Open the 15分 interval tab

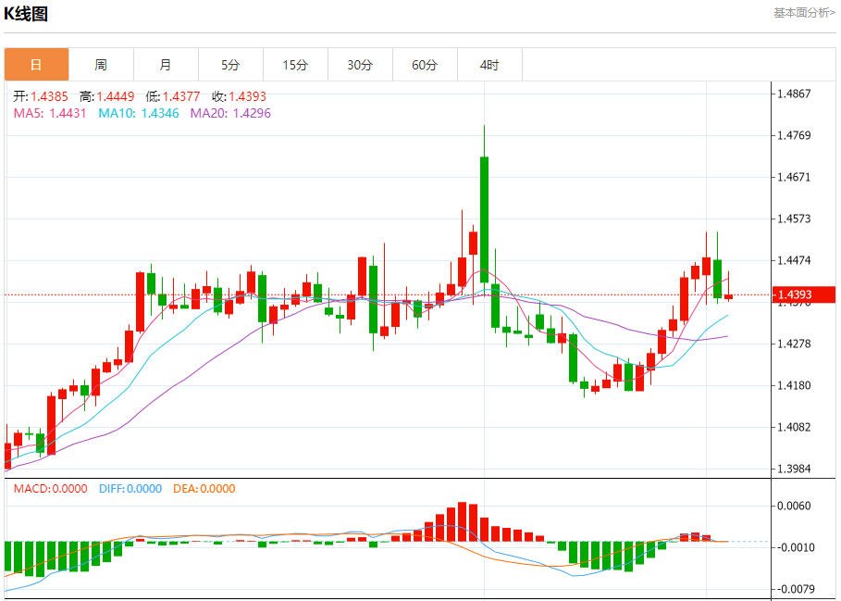pos(295,65)
